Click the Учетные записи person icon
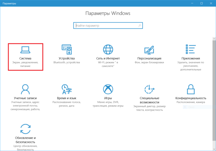216x151 pixels. tap(25, 89)
